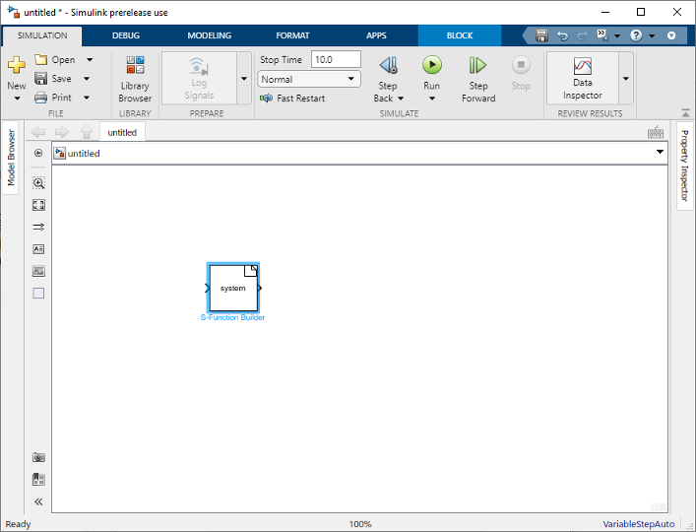Click the Stop simulation icon
The height and width of the screenshot is (532, 696).
521,65
